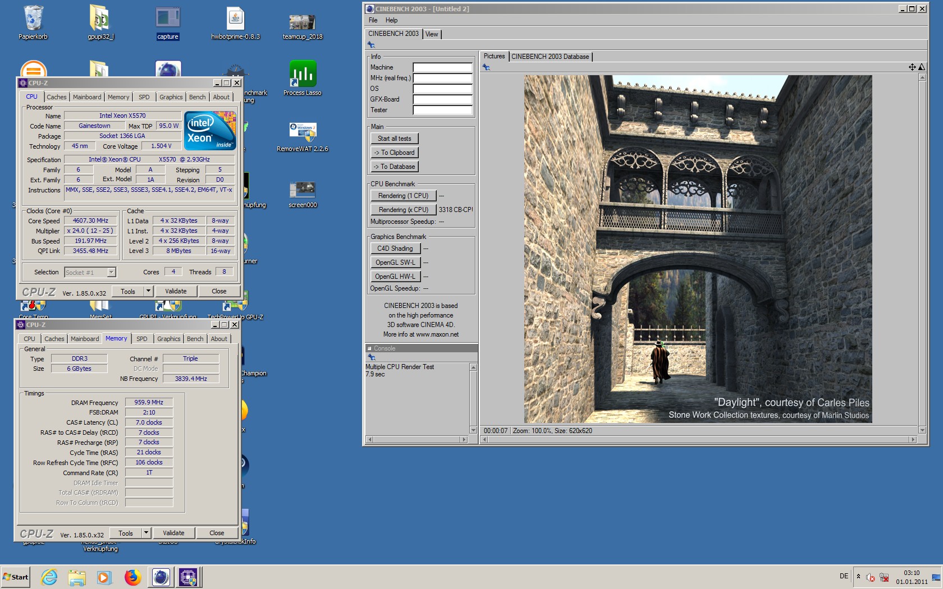Viewport: 943px width, 589px height.
Task: Switch to CPU-Z taskbar button
Action: [188, 577]
